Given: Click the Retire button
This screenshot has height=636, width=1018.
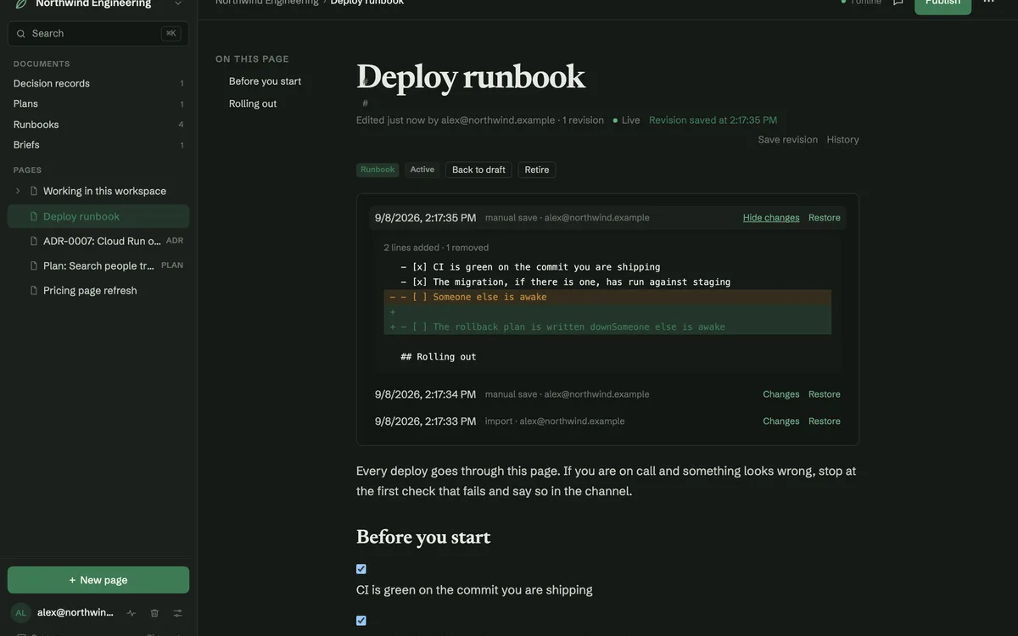Looking at the screenshot, I should click(537, 170).
